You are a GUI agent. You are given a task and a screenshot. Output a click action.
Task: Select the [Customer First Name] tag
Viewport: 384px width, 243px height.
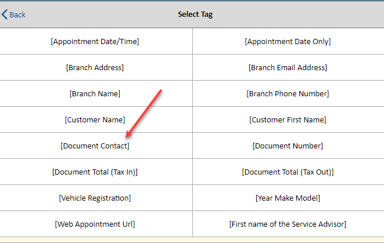288,120
